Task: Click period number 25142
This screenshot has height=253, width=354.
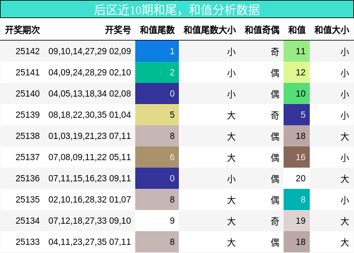Action: click(x=27, y=51)
